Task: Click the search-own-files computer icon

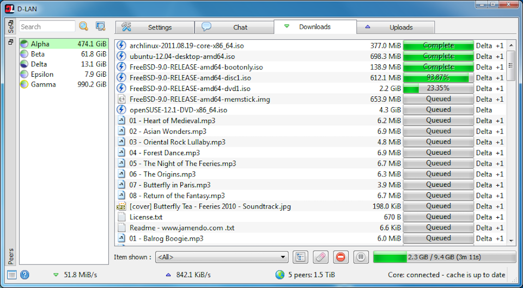Action: click(x=100, y=26)
